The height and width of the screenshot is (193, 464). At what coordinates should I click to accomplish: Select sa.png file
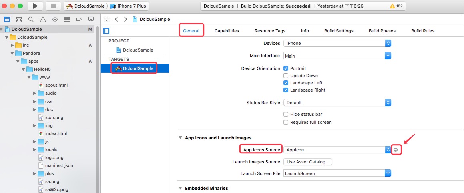52,181
